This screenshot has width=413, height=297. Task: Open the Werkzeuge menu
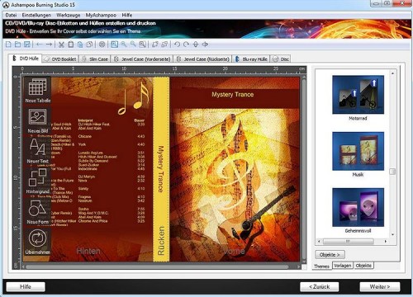pyautogui.click(x=69, y=15)
